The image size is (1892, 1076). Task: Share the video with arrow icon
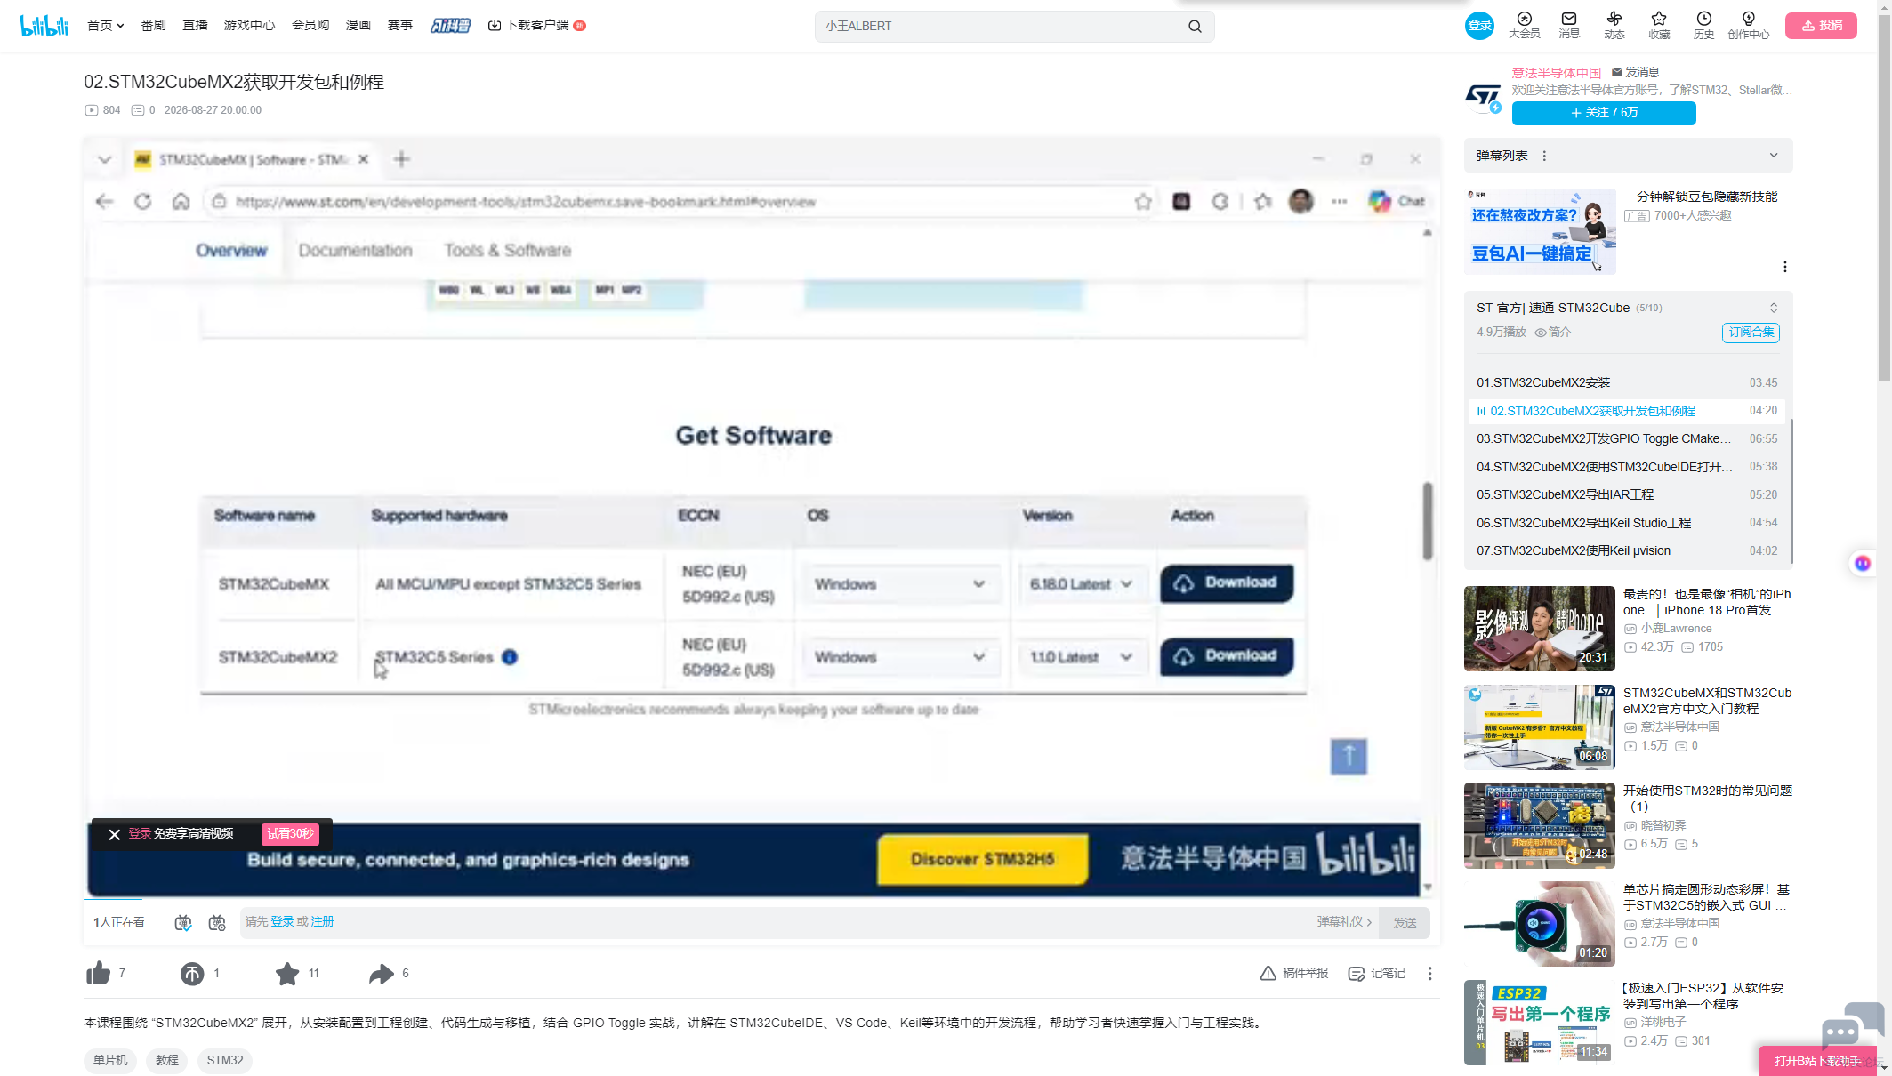382,974
